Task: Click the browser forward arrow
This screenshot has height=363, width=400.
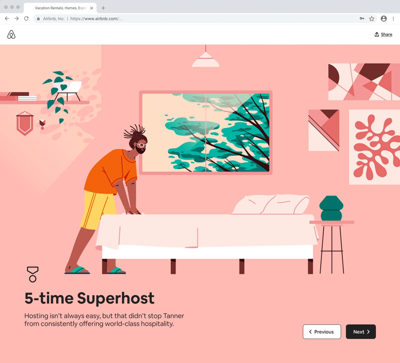Action: pos(16,18)
